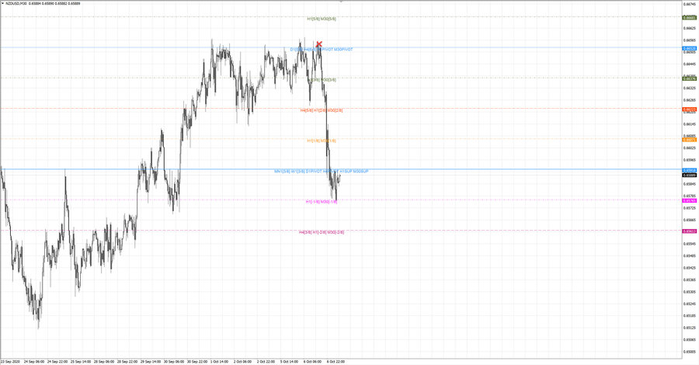Click the olive 0.66681 price tag
The height and width of the screenshot is (365, 699).
coord(690,18)
